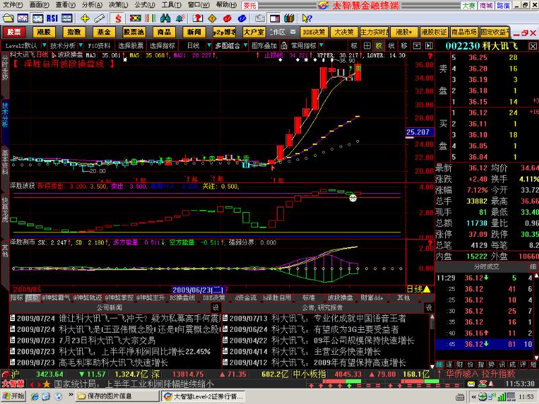Click the skip-to-end icon above chart
The height and width of the screenshot is (404, 539).
[x=429, y=45]
